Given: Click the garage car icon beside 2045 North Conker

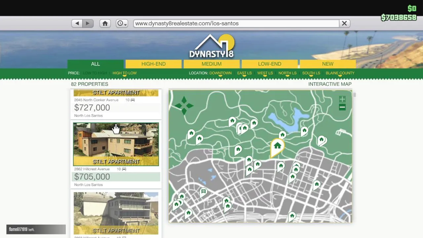Looking at the screenshot, I should pyautogui.click(x=133, y=100).
